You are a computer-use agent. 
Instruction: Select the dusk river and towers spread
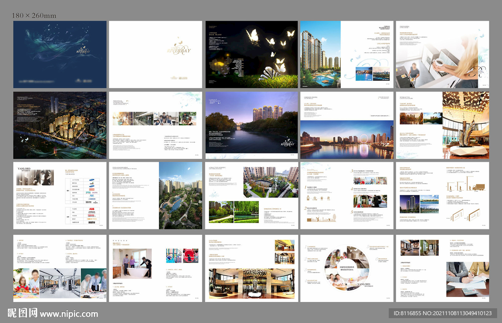[x=251, y=125]
